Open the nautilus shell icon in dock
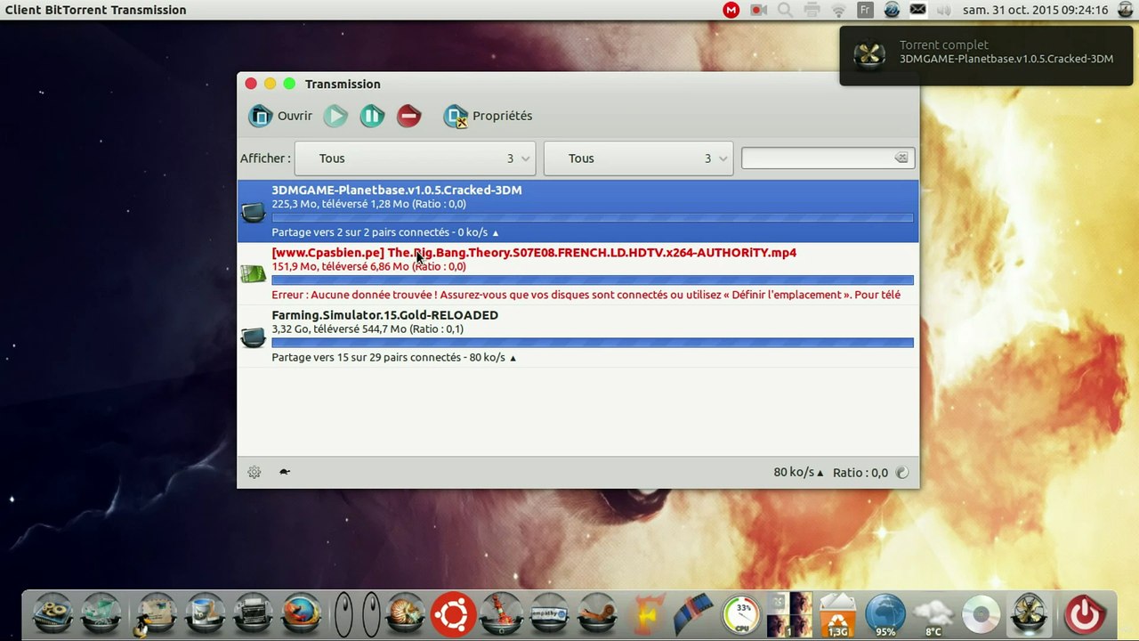This screenshot has width=1139, height=641. tap(406, 614)
